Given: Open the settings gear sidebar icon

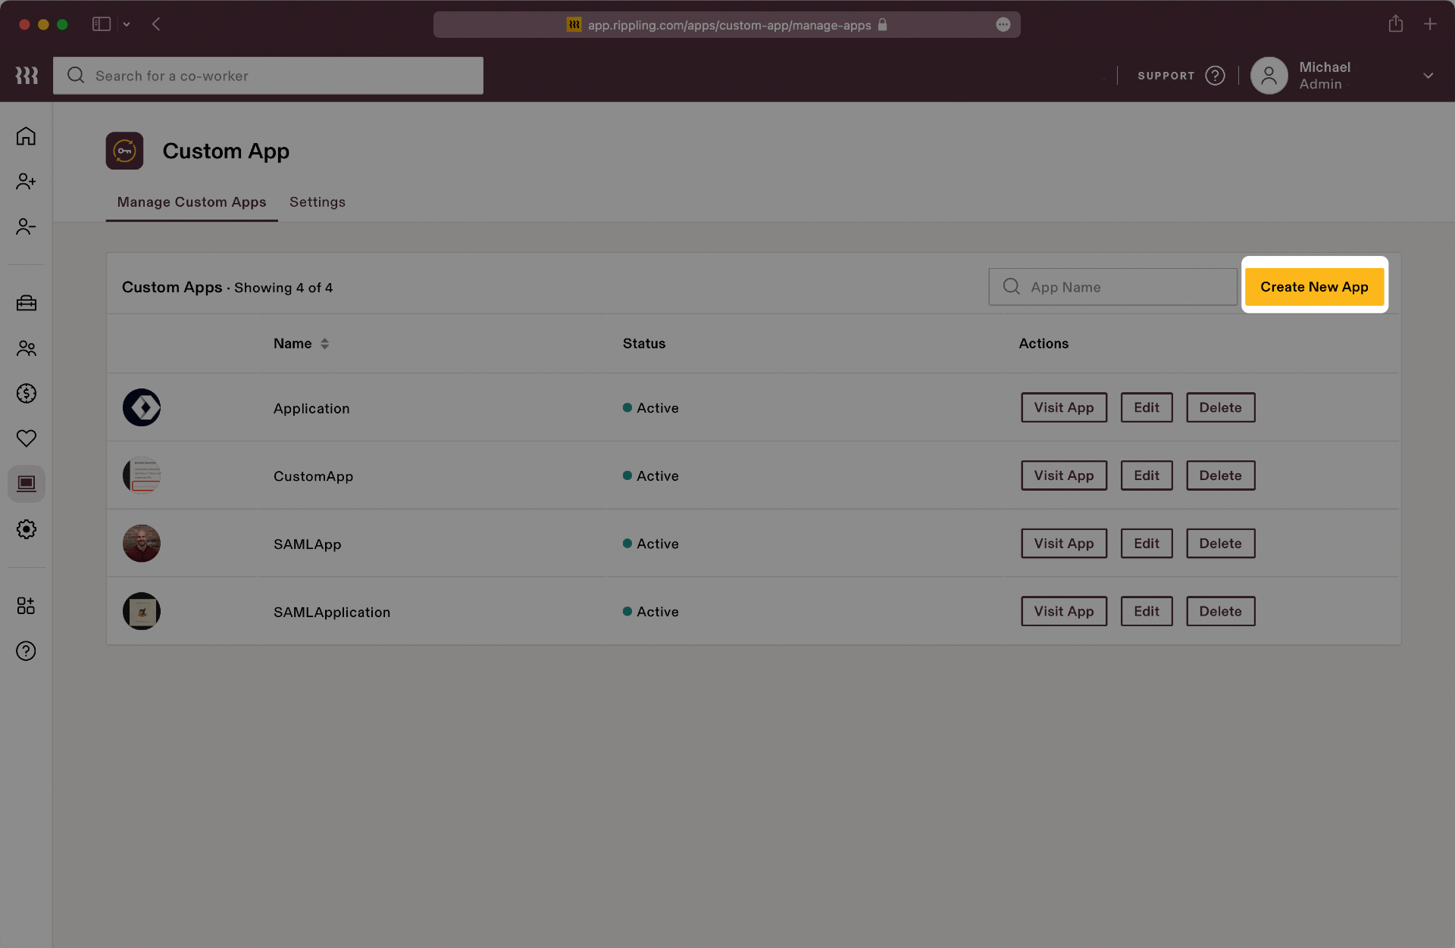Looking at the screenshot, I should tap(26, 529).
